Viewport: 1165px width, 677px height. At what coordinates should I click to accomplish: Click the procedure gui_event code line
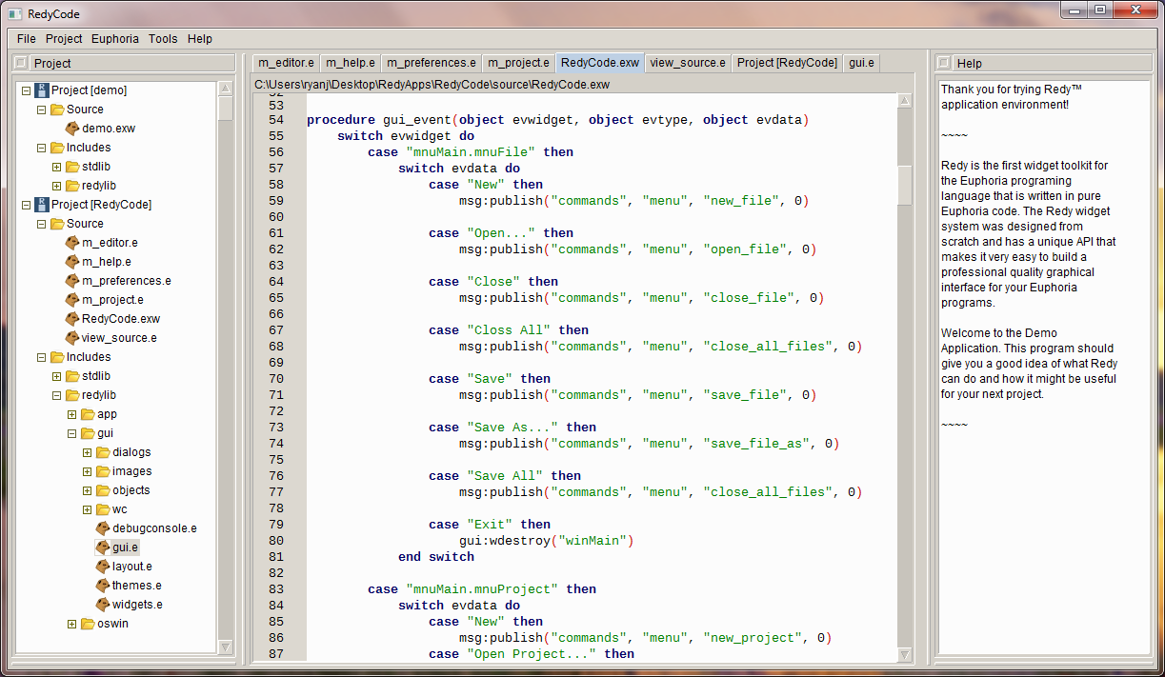click(557, 120)
